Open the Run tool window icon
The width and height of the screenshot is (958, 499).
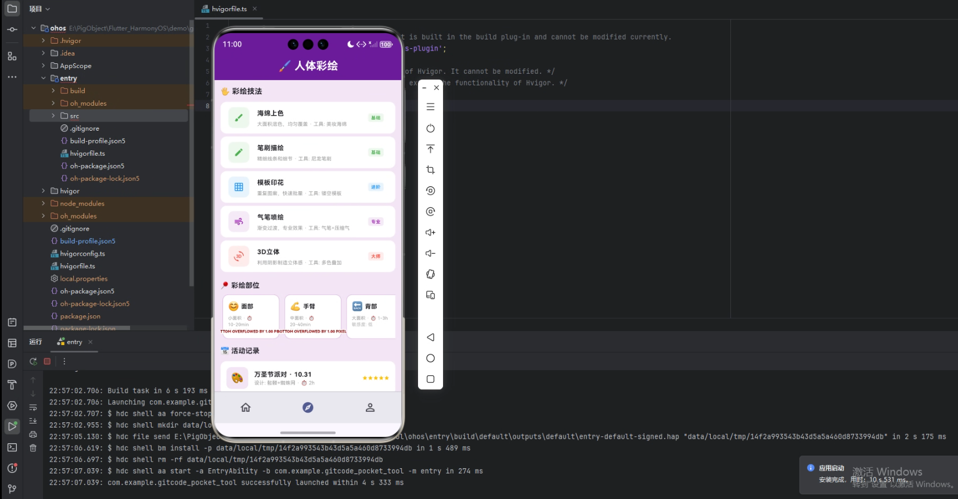[12, 426]
